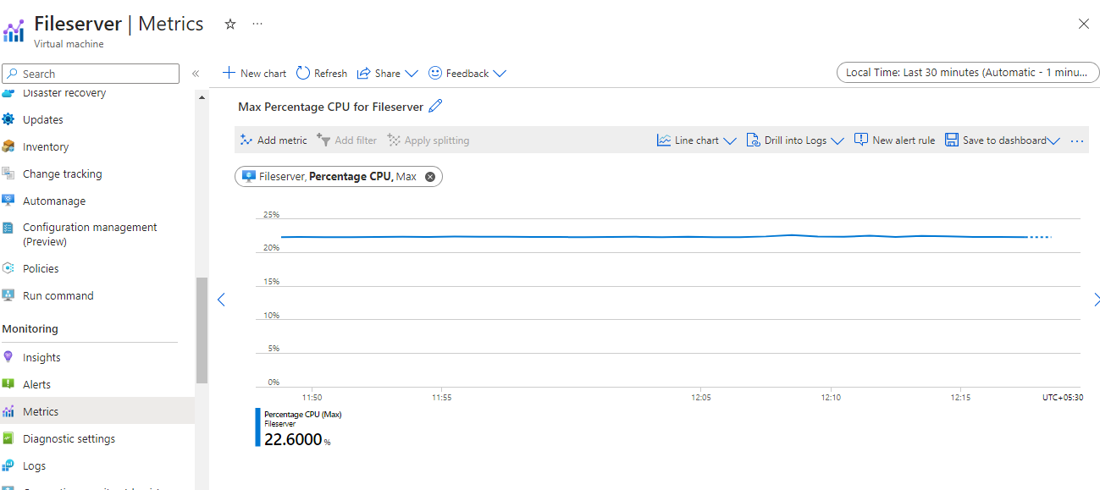Select the Fileserver, Percentage CPU, Max pill

pos(338,177)
